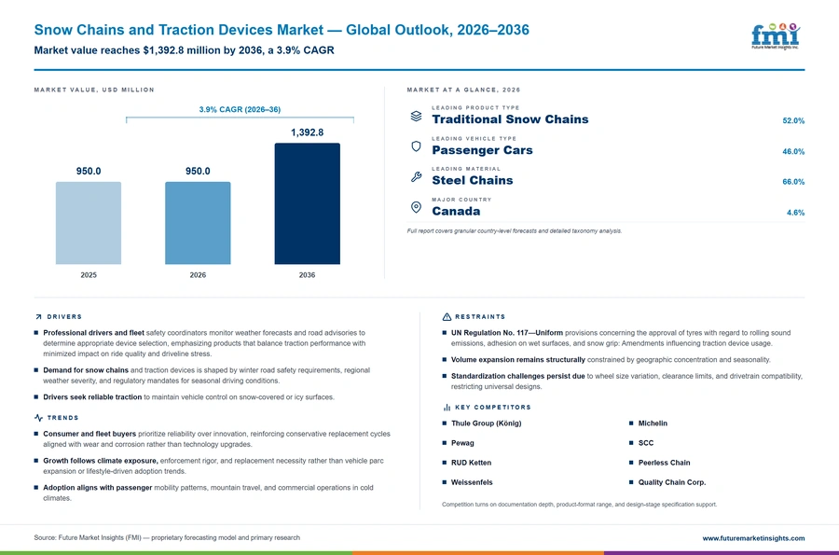Screen dimensions: 839x555
Task: Click the Trends section heading
Action: point(62,418)
